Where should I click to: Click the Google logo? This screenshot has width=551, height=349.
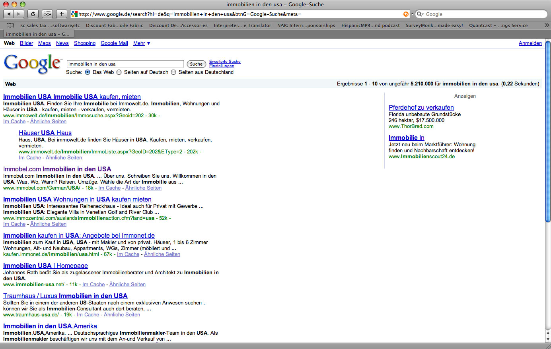(x=33, y=64)
